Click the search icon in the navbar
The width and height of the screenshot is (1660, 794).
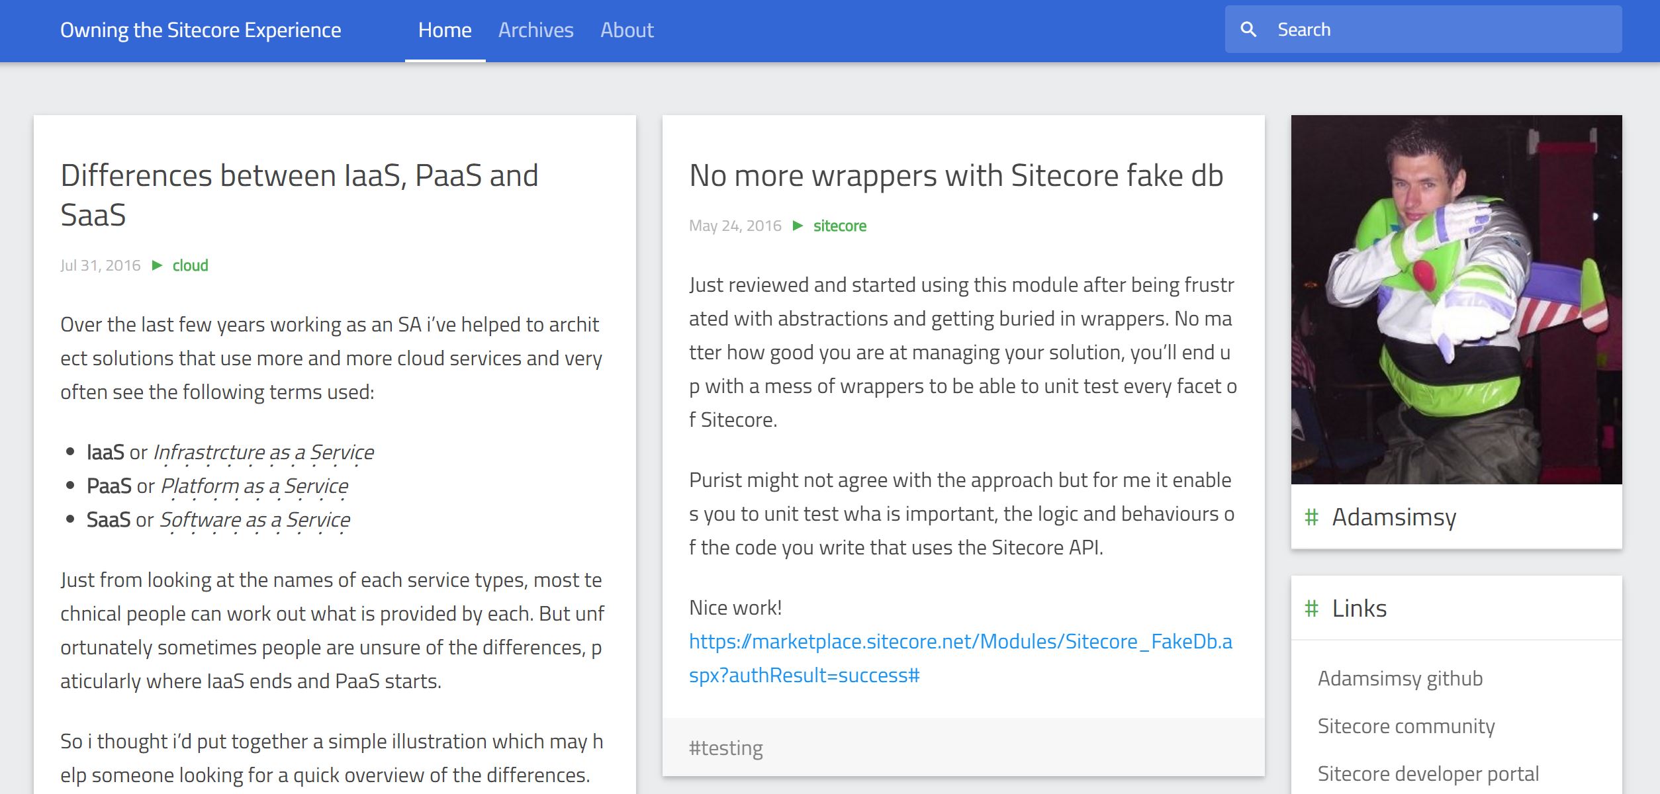pyautogui.click(x=1249, y=30)
